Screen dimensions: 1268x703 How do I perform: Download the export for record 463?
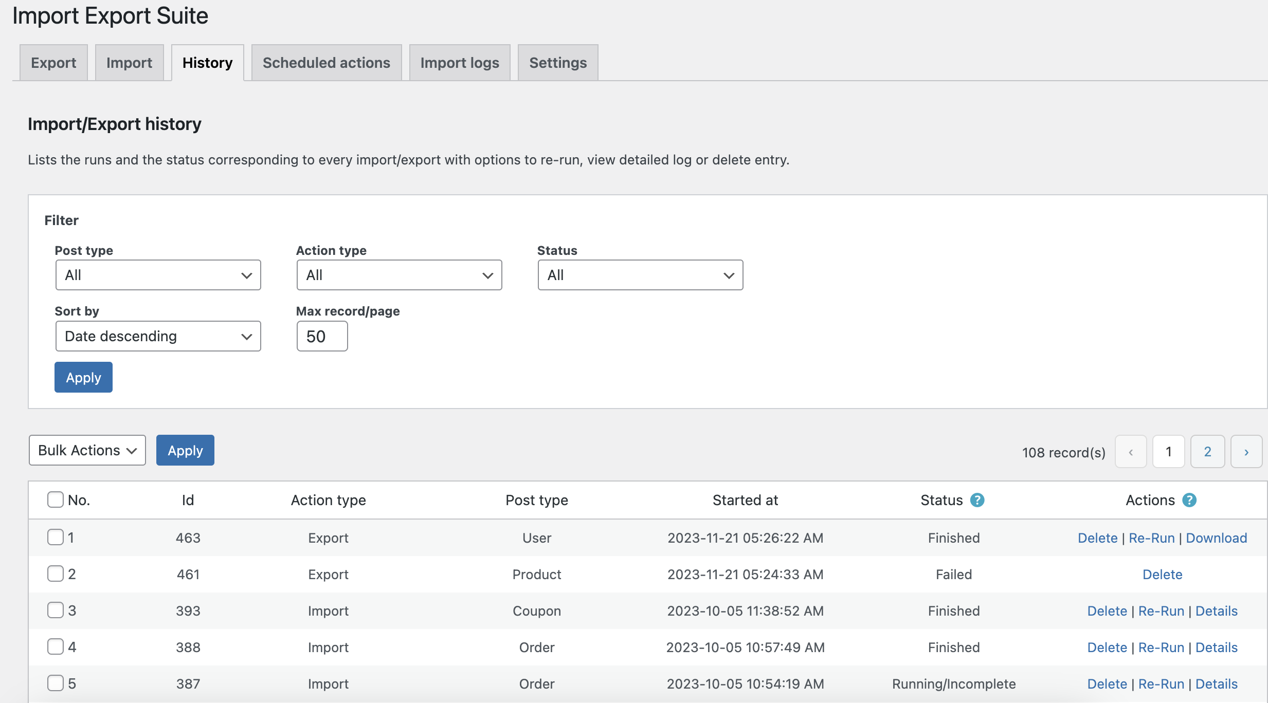point(1216,538)
